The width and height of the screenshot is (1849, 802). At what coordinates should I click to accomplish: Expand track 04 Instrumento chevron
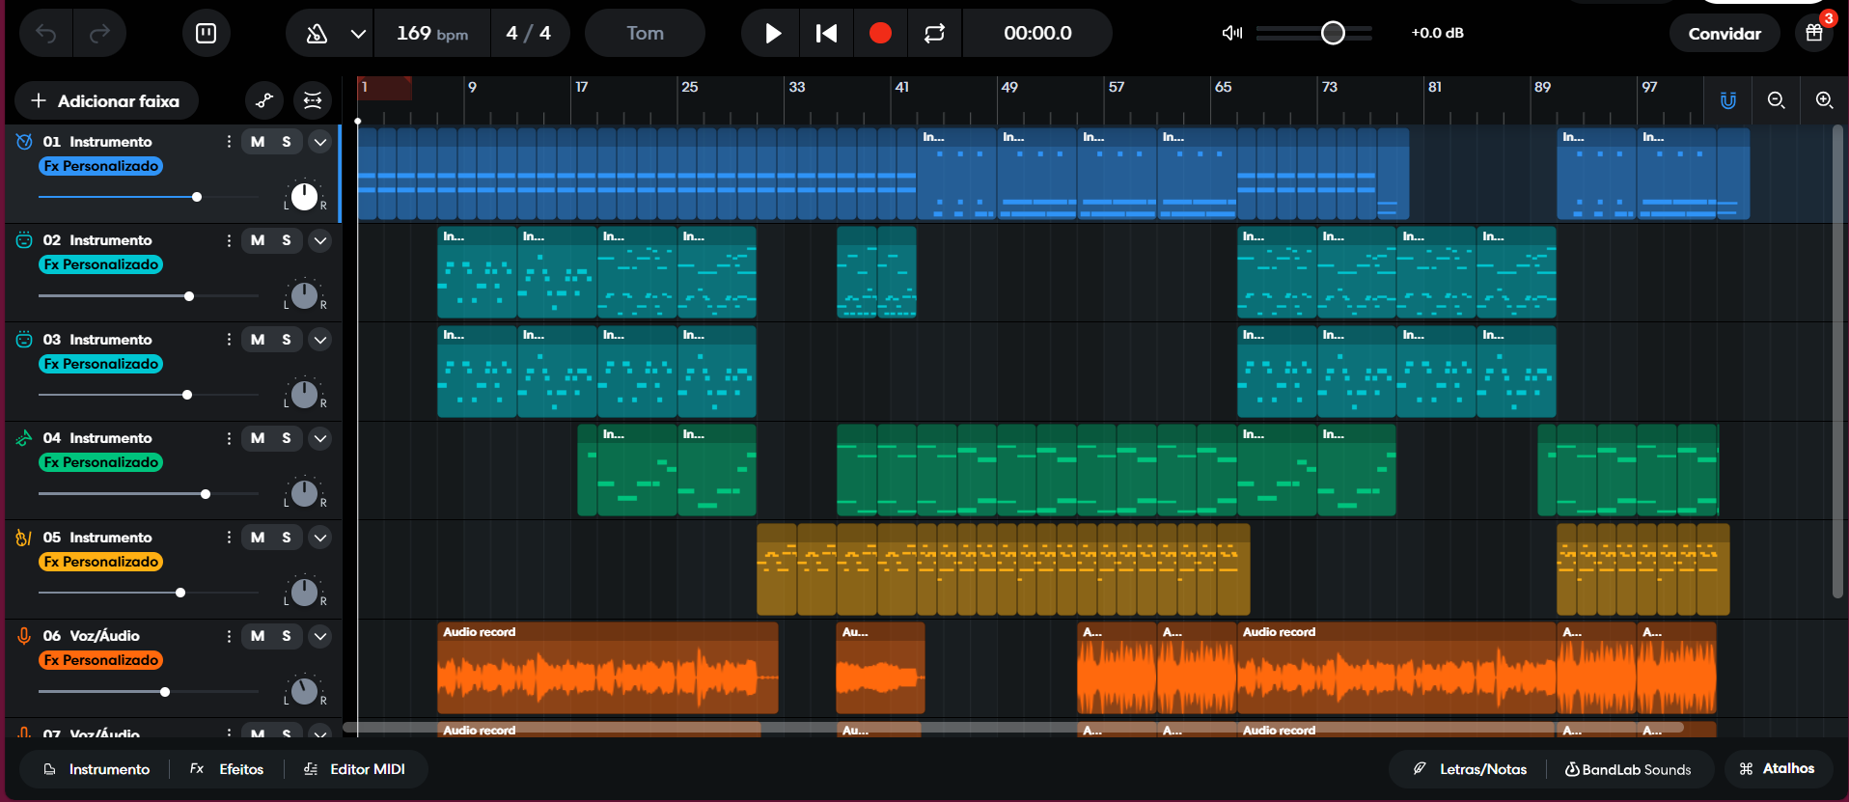click(320, 438)
